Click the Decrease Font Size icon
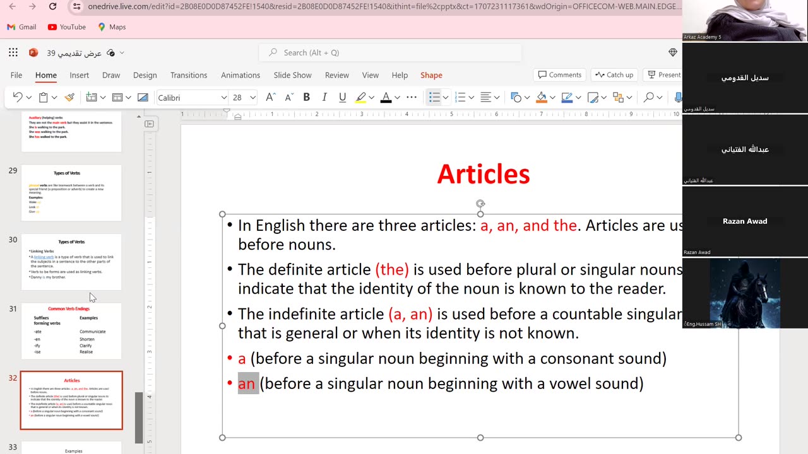The height and width of the screenshot is (454, 808). 289,98
